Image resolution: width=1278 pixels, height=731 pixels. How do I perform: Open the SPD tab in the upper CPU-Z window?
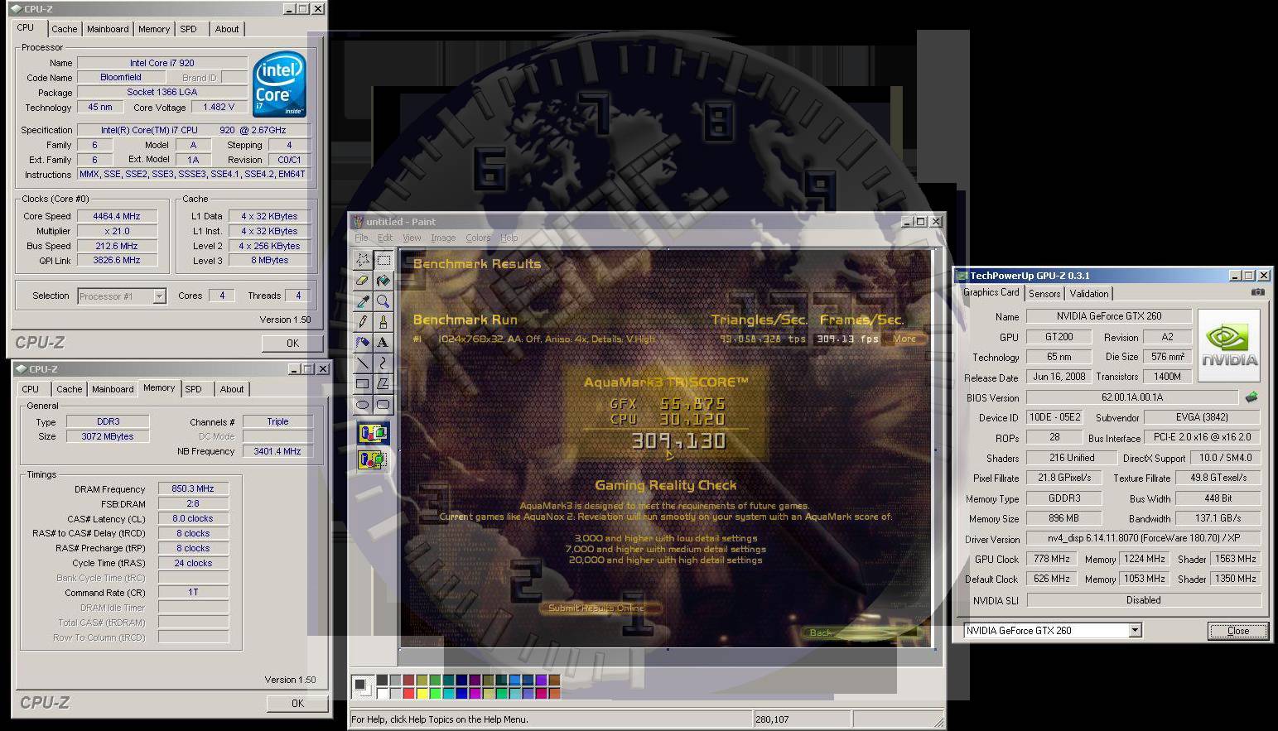pyautogui.click(x=189, y=29)
